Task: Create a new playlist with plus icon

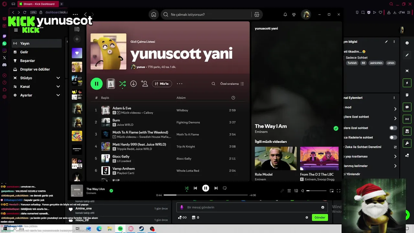Action: pos(77,39)
